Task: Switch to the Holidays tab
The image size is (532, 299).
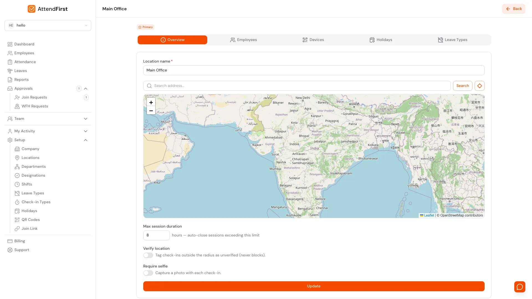Action: tap(381, 40)
